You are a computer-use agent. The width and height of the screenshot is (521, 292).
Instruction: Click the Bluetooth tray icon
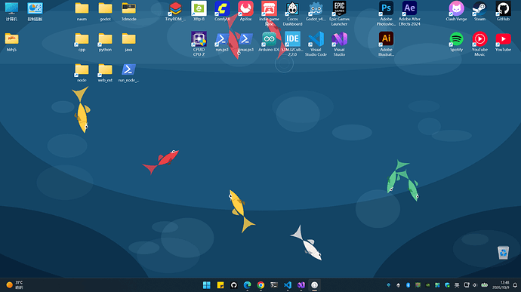(408, 285)
